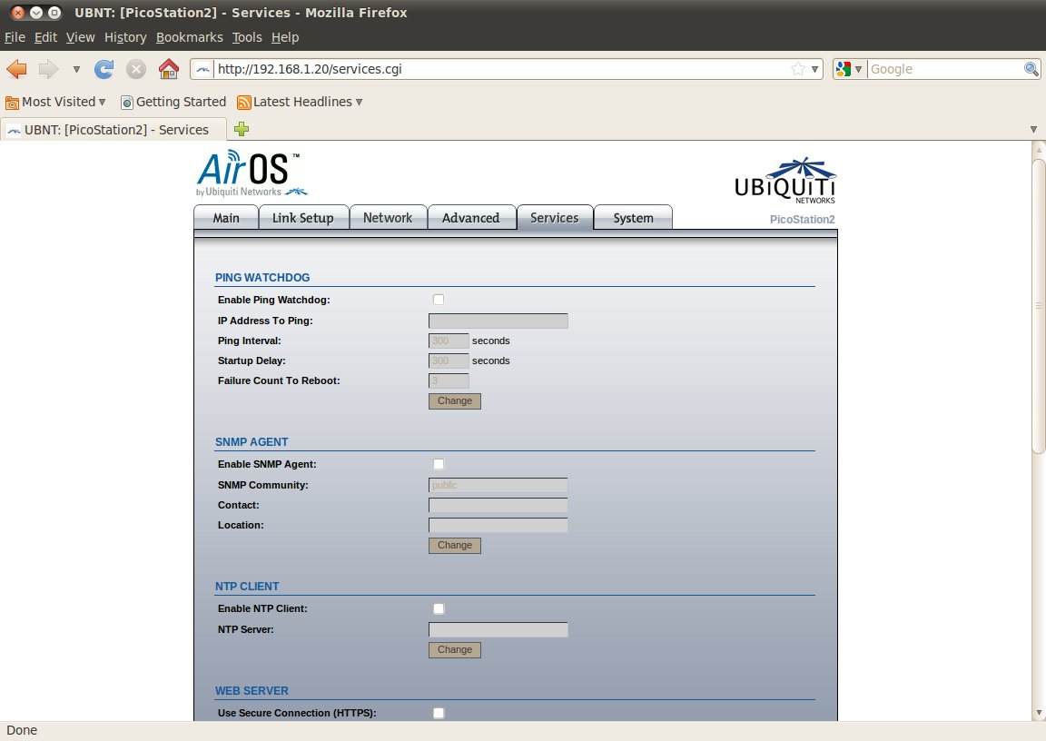The width and height of the screenshot is (1046, 741).
Task: Click the Done status bar text
Action: (x=22, y=730)
